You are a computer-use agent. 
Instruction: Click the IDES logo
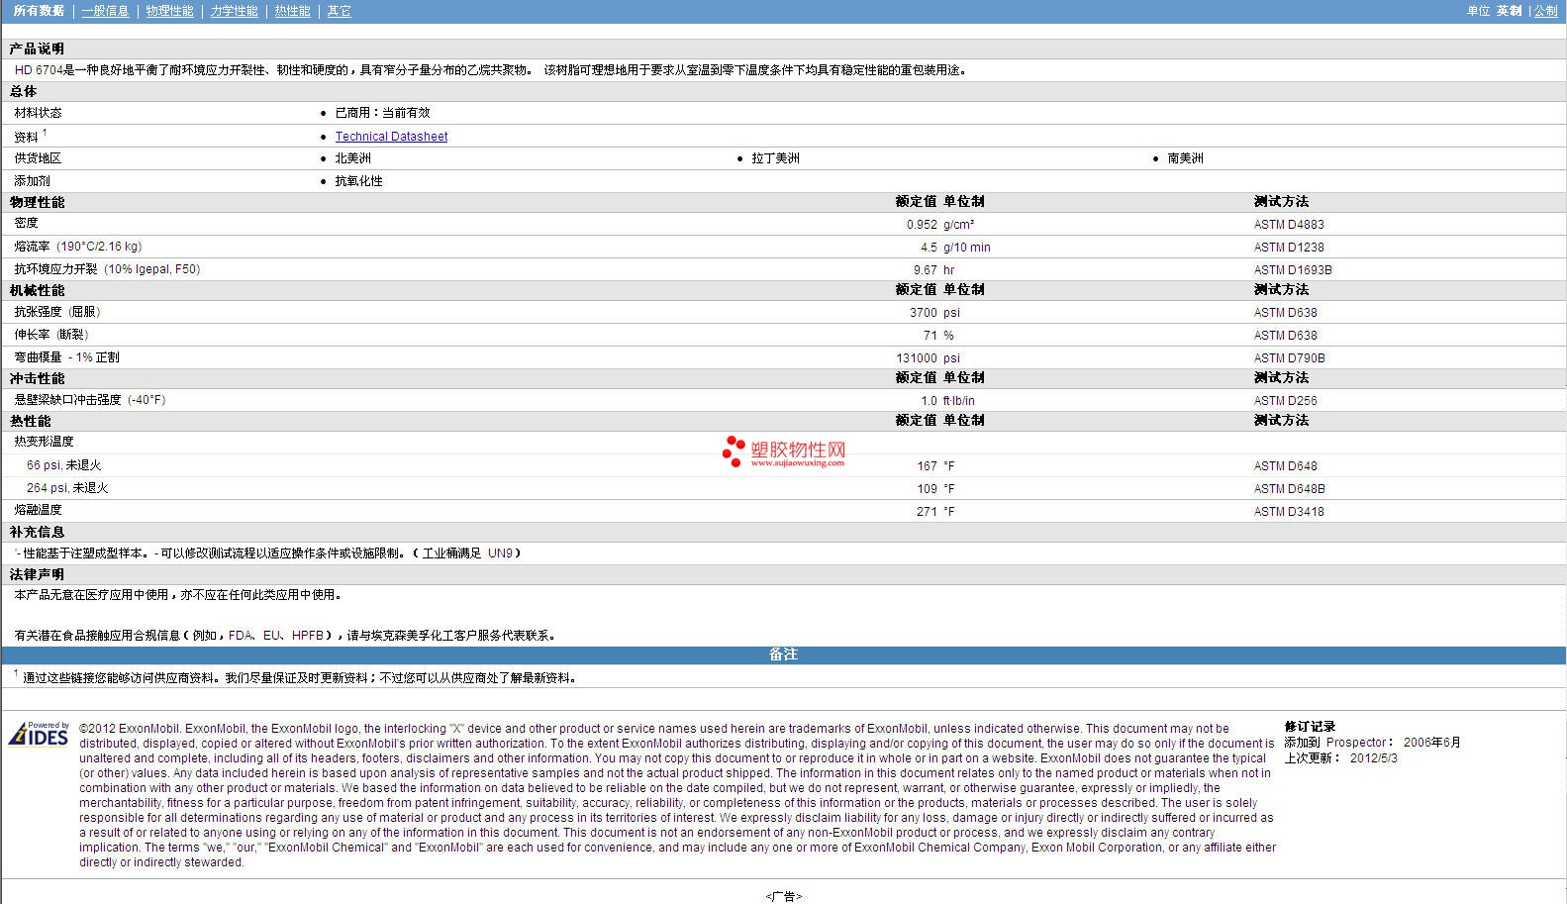pos(39,734)
